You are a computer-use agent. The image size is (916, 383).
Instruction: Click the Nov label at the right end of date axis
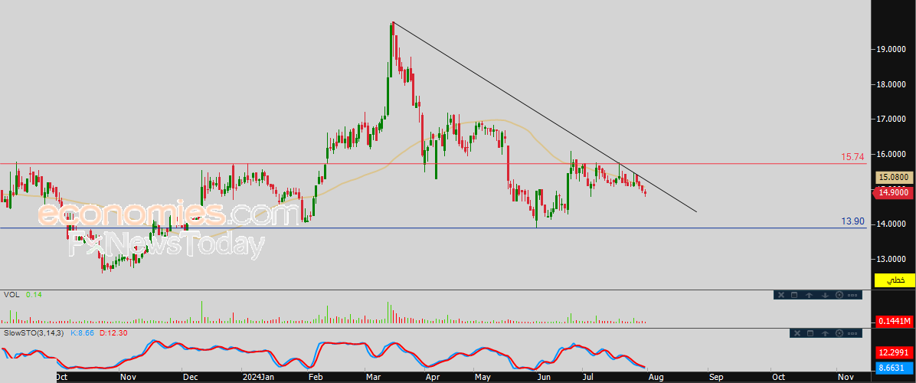pos(844,377)
